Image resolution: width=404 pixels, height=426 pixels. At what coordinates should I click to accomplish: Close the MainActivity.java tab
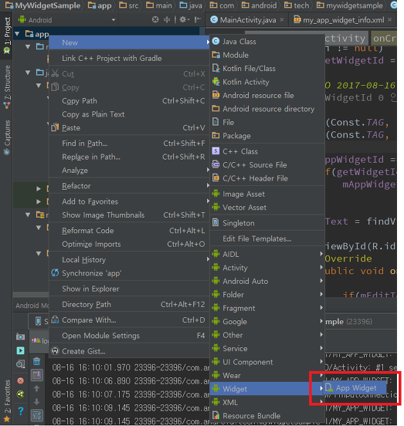pyautogui.click(x=282, y=20)
